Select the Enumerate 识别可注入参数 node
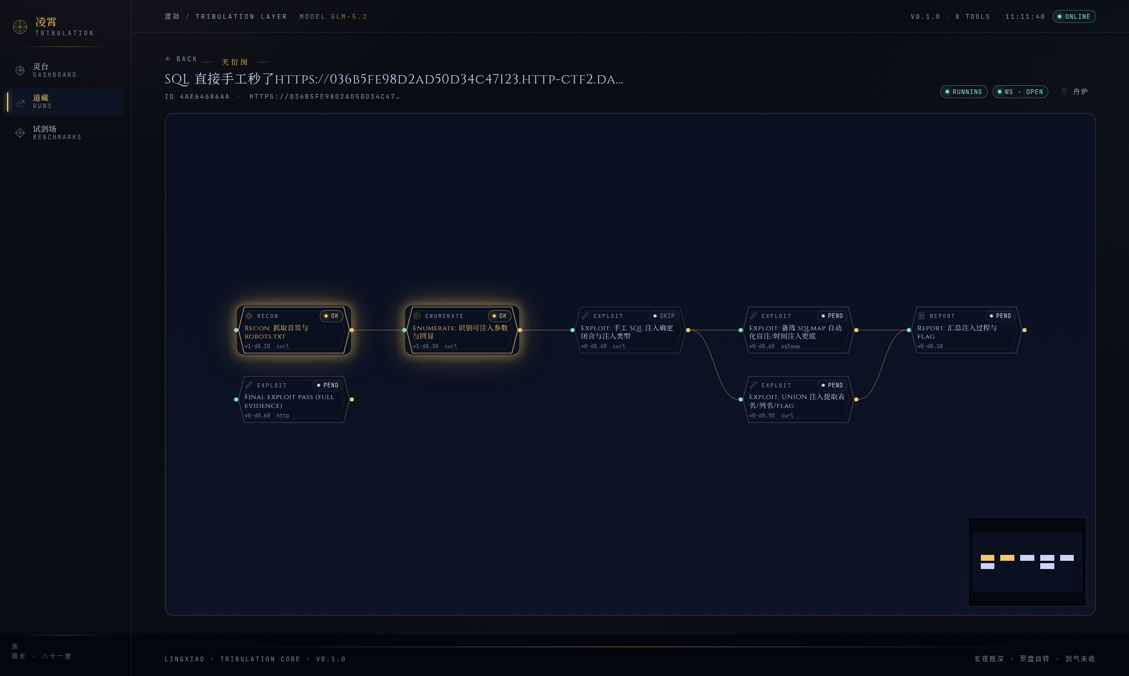Image resolution: width=1129 pixels, height=676 pixels. point(462,330)
